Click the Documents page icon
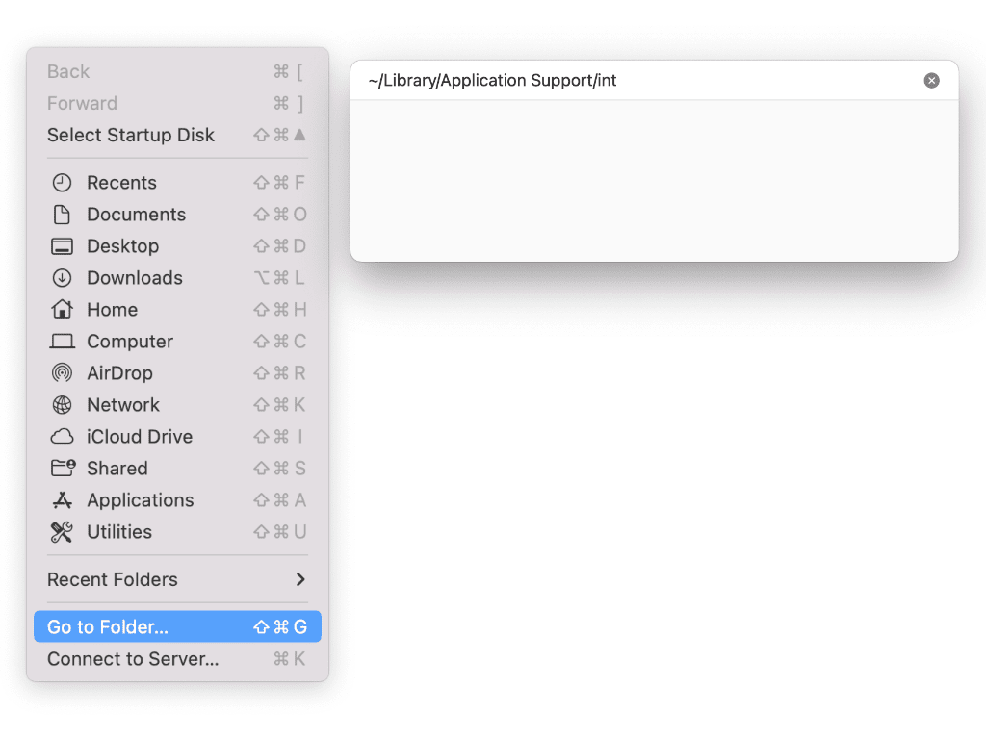This screenshot has width=986, height=739. pos(62,215)
